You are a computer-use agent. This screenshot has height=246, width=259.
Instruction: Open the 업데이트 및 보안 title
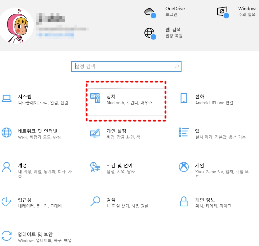pos(35,234)
